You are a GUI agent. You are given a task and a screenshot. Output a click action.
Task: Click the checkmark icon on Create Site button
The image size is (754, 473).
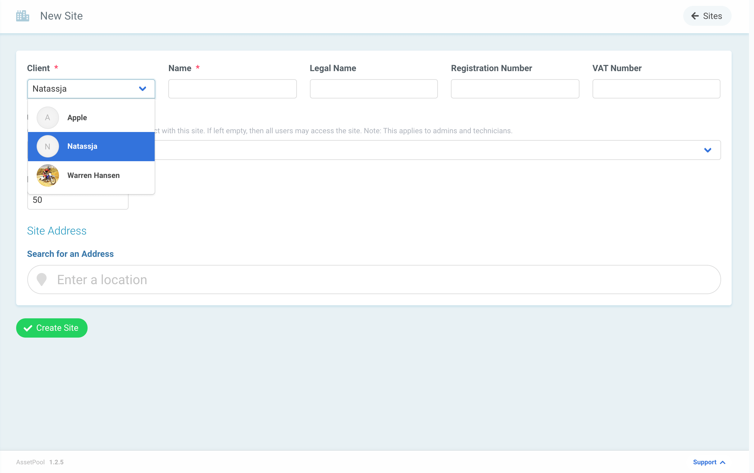28,328
